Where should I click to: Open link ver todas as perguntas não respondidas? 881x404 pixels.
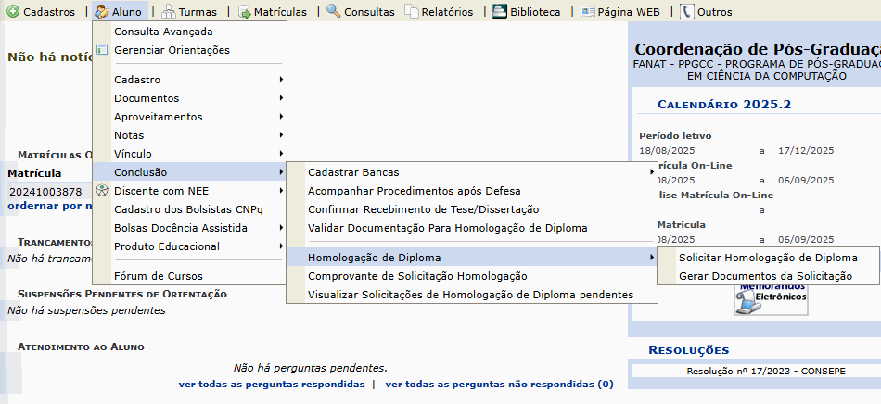click(499, 384)
